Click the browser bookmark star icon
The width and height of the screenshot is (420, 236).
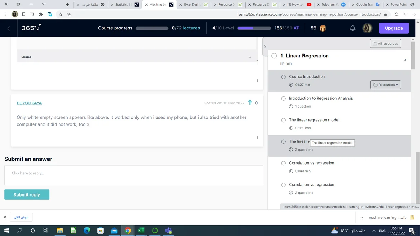tap(60, 14)
